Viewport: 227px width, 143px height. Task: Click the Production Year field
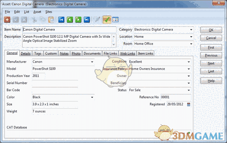coord(38,76)
